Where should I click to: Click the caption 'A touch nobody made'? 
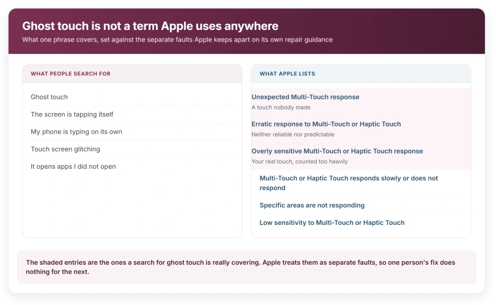pyautogui.click(x=281, y=108)
